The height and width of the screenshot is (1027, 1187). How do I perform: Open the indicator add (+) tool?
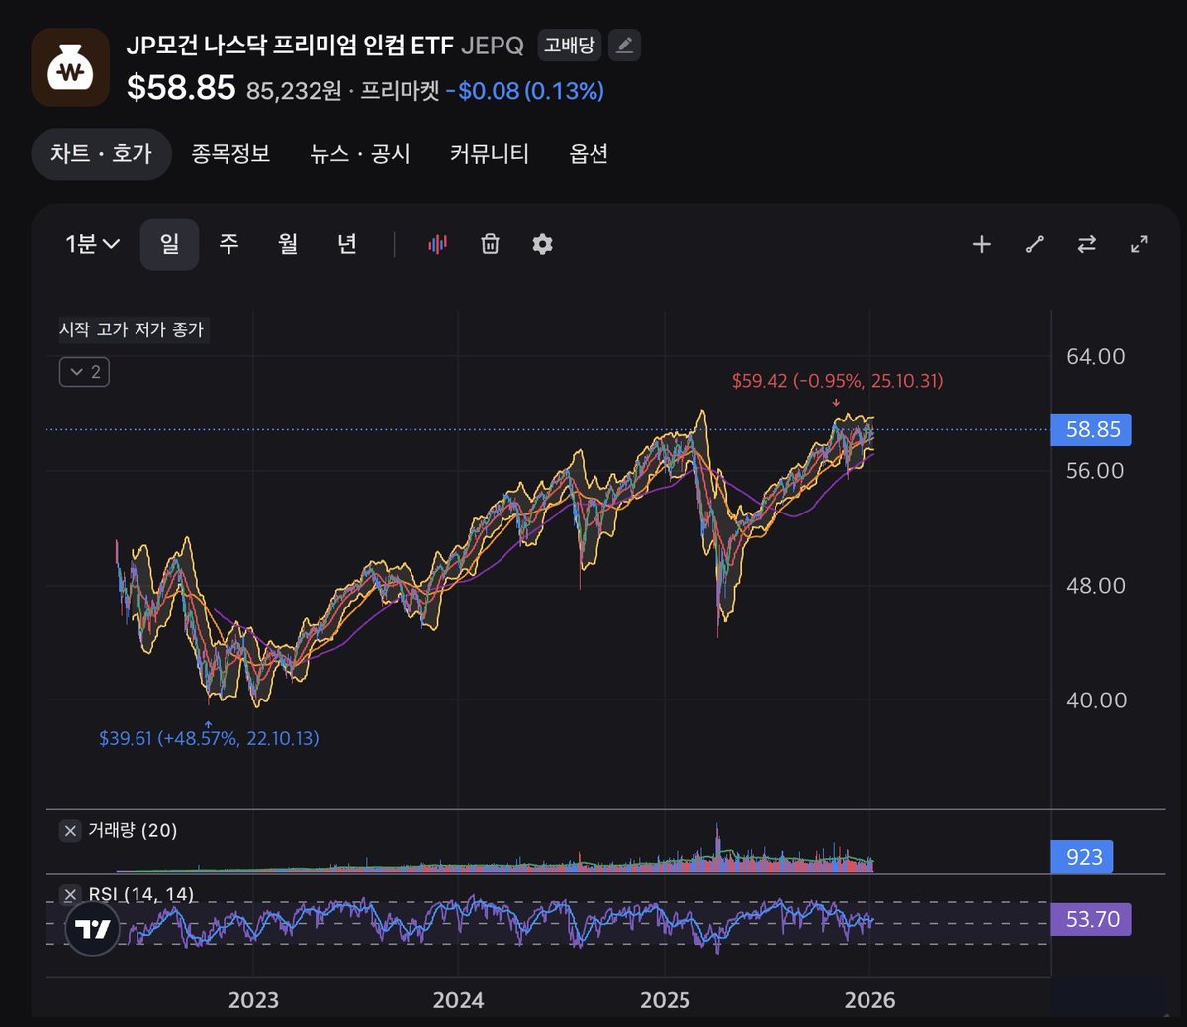pyautogui.click(x=981, y=244)
